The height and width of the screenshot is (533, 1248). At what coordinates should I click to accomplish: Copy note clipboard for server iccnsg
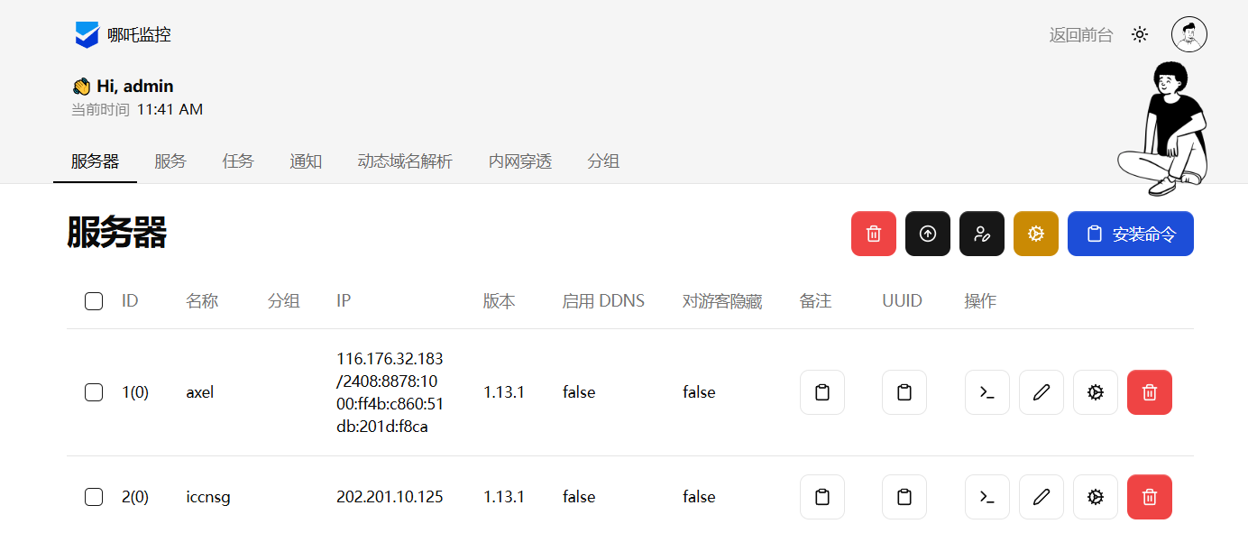point(821,497)
